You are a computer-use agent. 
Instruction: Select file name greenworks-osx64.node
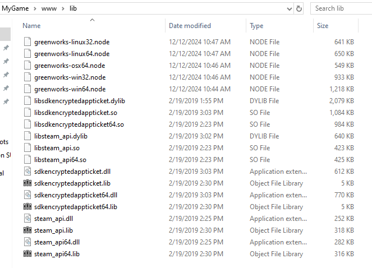(70, 66)
